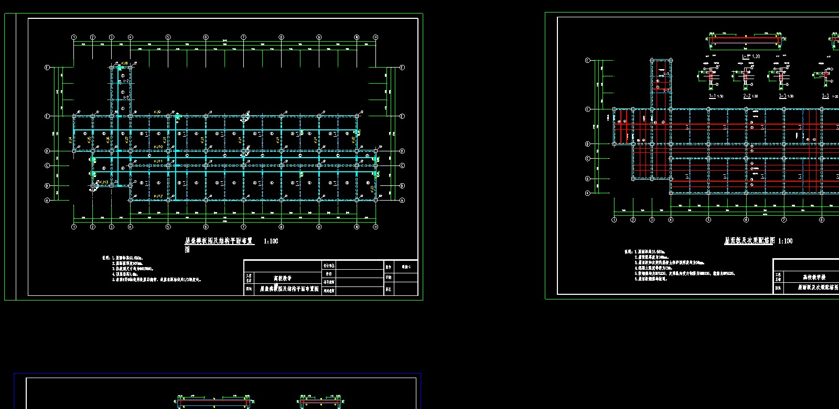This screenshot has height=409, width=839.
Task: Pick left-side axis bubble D in left plan
Action: click(x=47, y=151)
